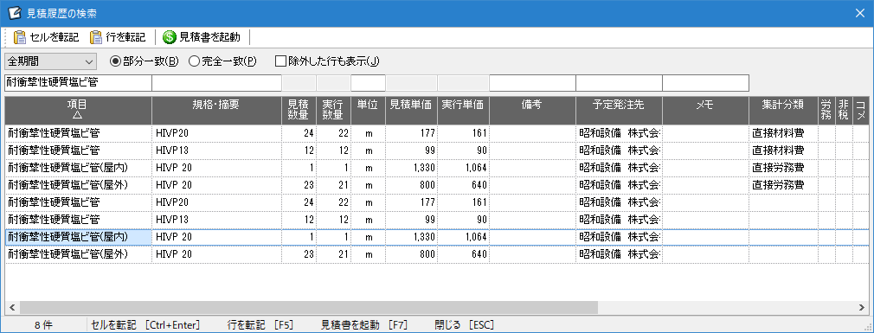The width and height of the screenshot is (874, 333).
Task: Click the 労務 column header
Action: pos(826,110)
